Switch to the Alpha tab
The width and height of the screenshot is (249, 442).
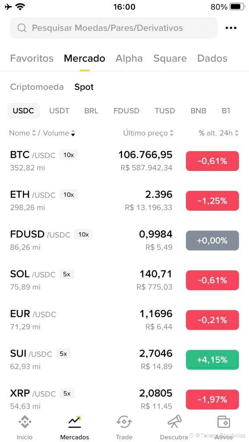point(129,58)
